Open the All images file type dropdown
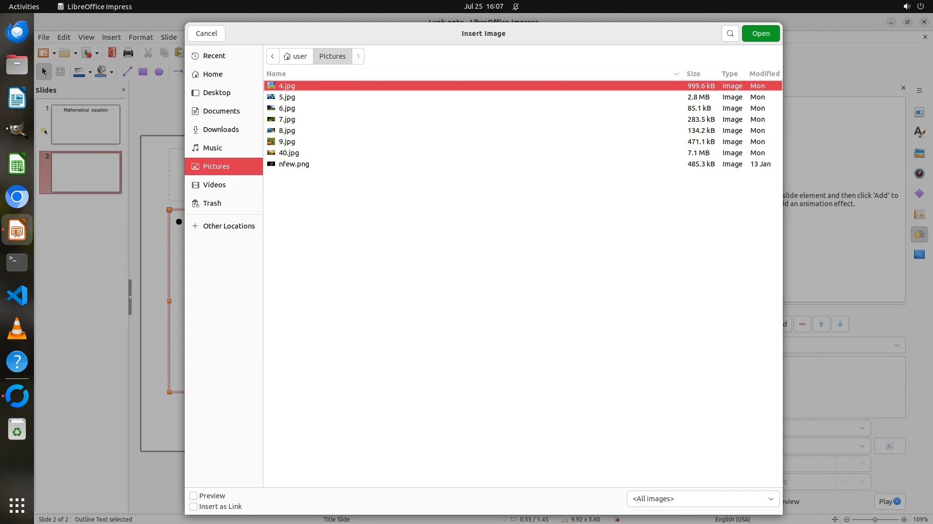Screen dimensions: 933x524 point(703,499)
